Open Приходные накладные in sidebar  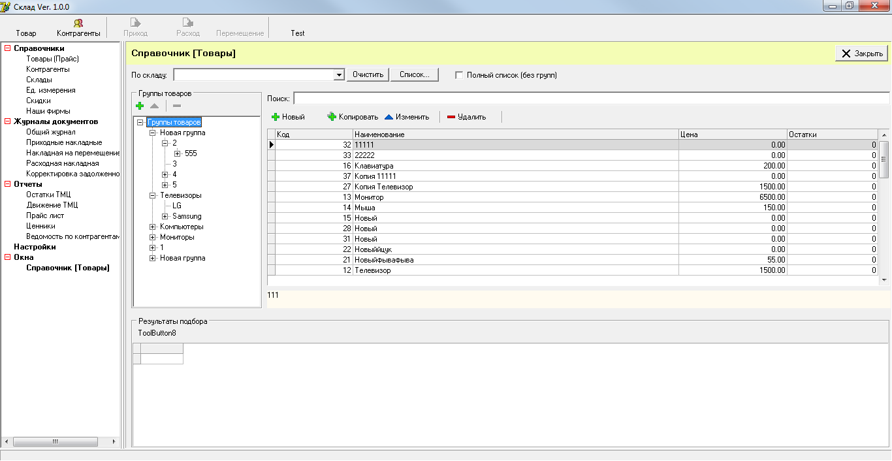click(x=64, y=142)
